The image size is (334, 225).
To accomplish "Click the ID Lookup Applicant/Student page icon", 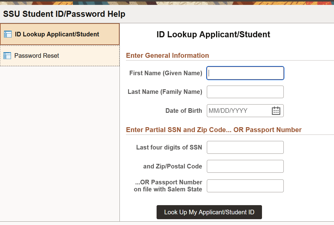I will (8, 34).
